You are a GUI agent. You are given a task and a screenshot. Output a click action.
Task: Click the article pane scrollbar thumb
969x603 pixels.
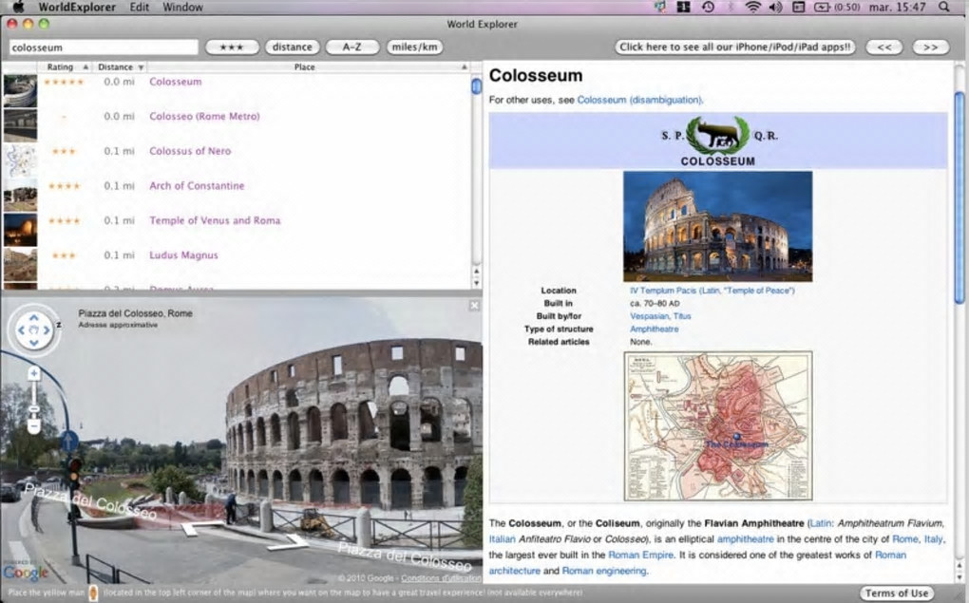click(x=959, y=198)
